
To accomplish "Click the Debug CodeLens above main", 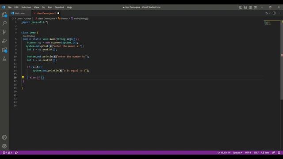I will pos(31,36).
